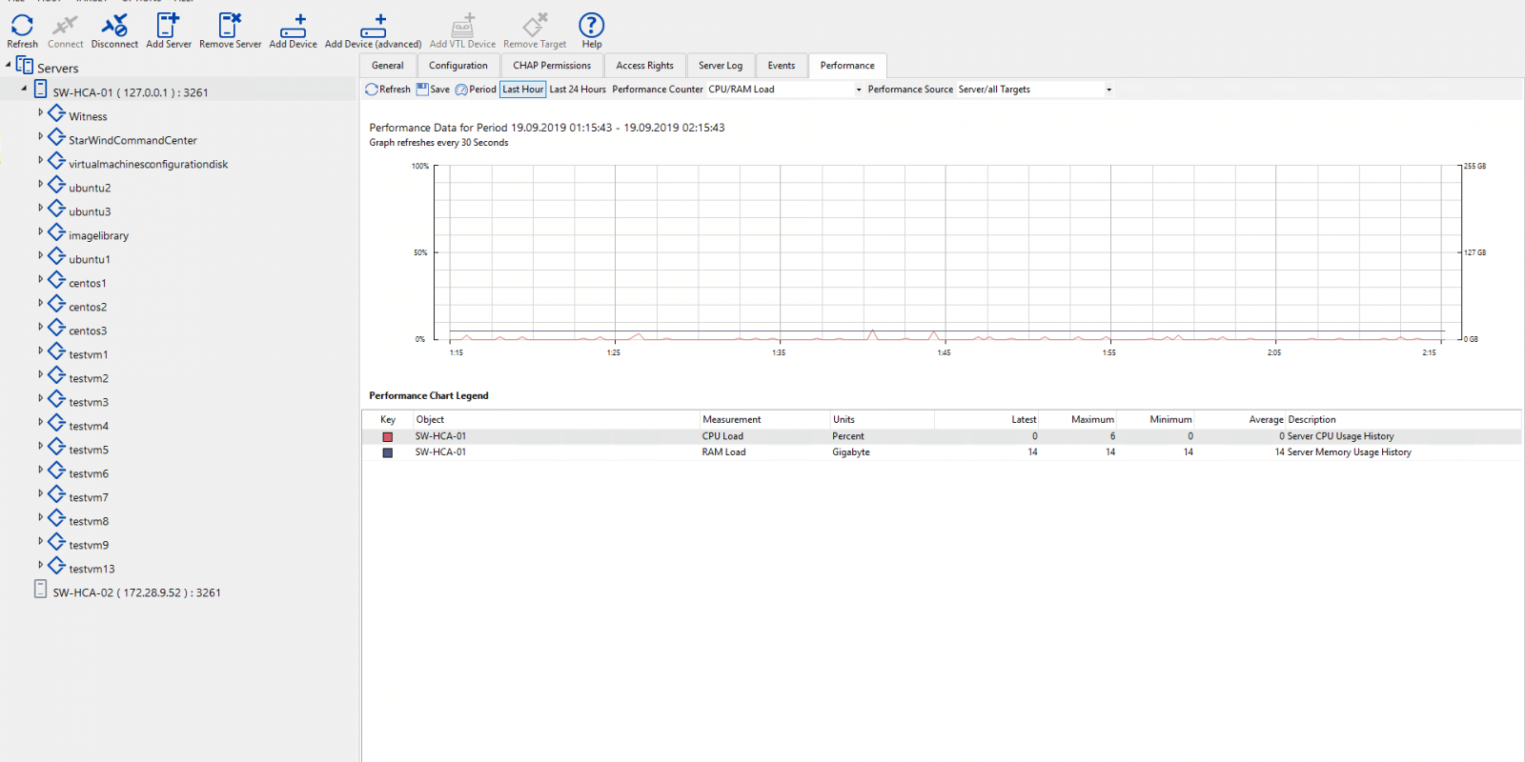Collapse the SW-HCA-01 server node
The width and height of the screenshot is (1525, 762).
(x=25, y=89)
